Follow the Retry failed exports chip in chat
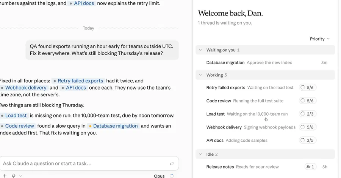341x178 pixels. [78, 80]
